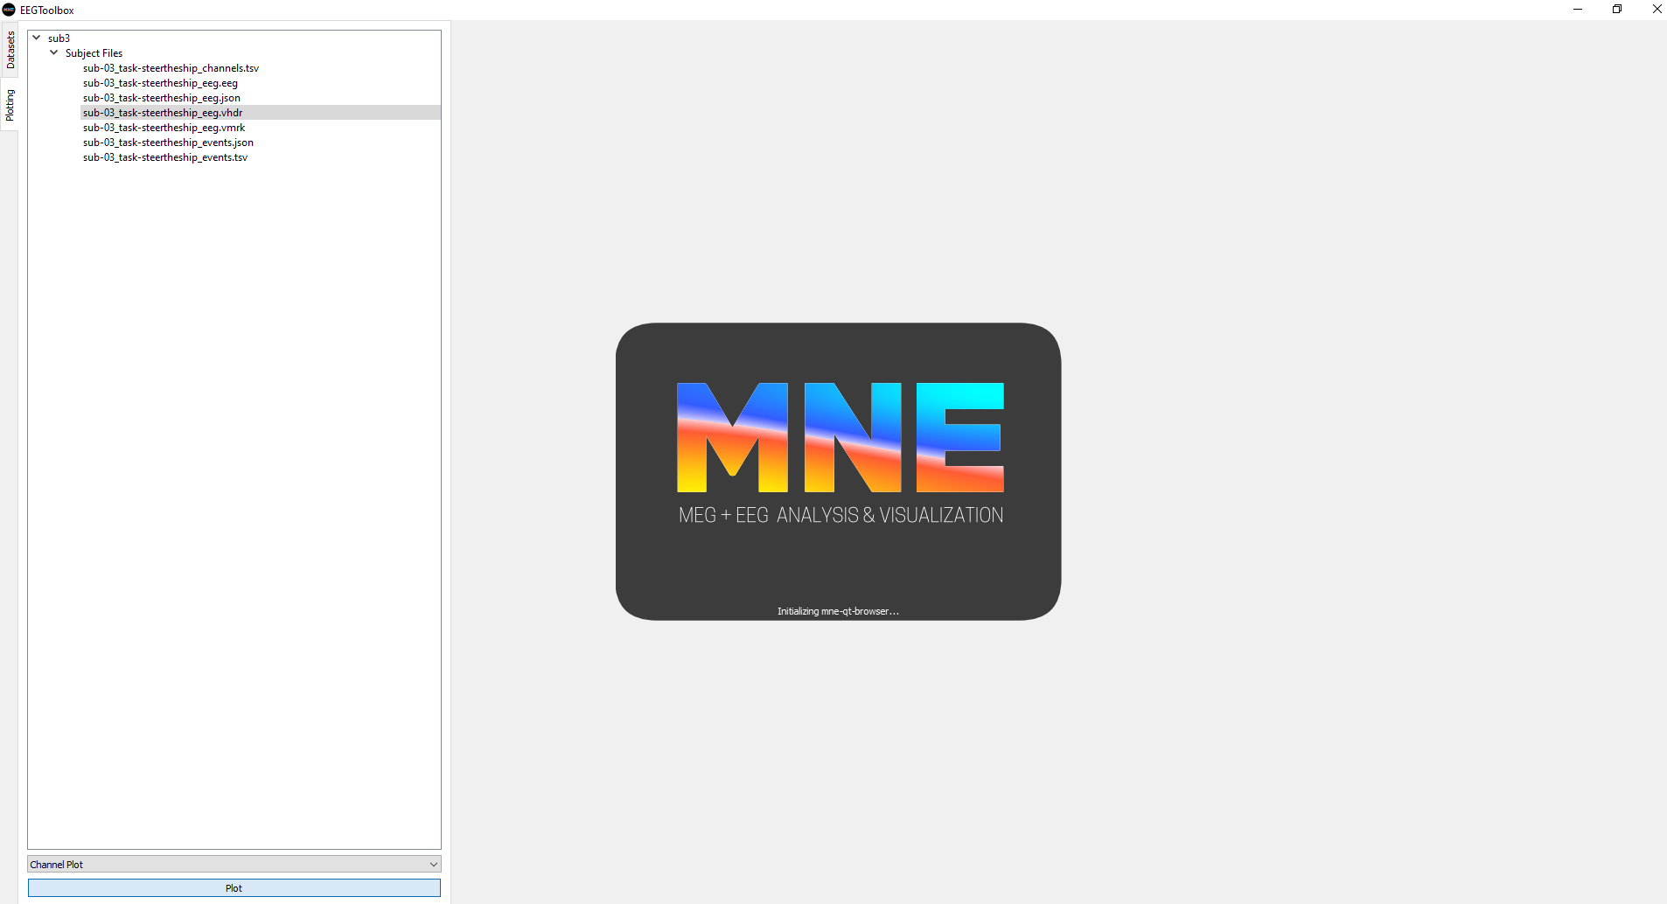The image size is (1667, 904).
Task: Select sub-03_task-steertheship_eeg.json
Action: click(x=161, y=98)
